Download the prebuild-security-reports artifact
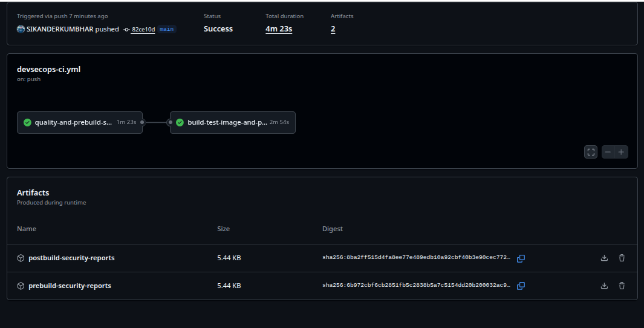644x328 pixels. [x=604, y=286]
